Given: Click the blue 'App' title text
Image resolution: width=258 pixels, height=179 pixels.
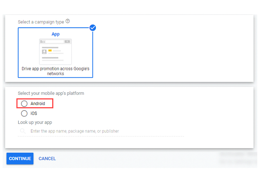Looking at the screenshot, I should pos(56,34).
